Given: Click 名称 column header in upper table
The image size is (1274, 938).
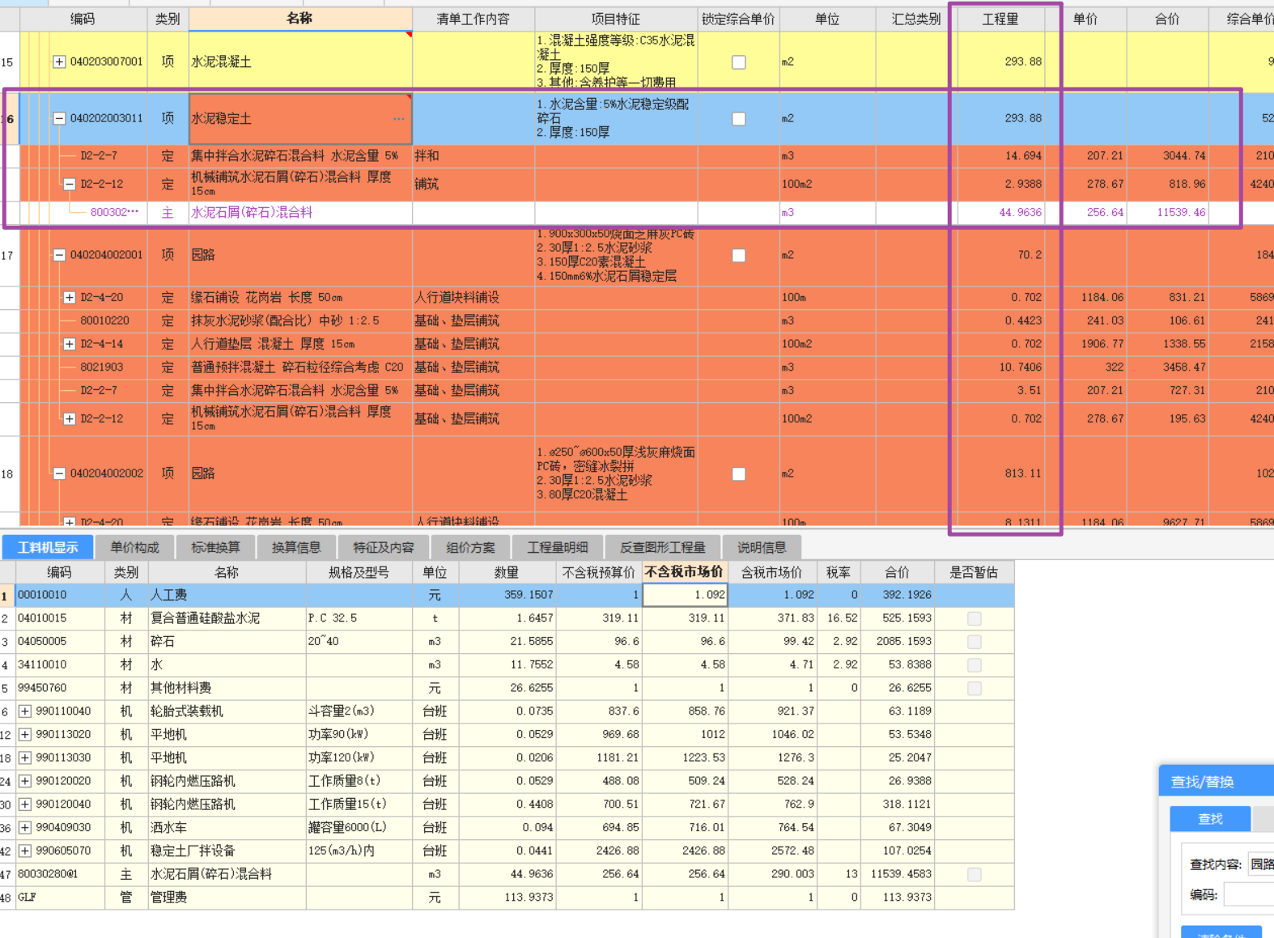Looking at the screenshot, I should pyautogui.click(x=300, y=19).
